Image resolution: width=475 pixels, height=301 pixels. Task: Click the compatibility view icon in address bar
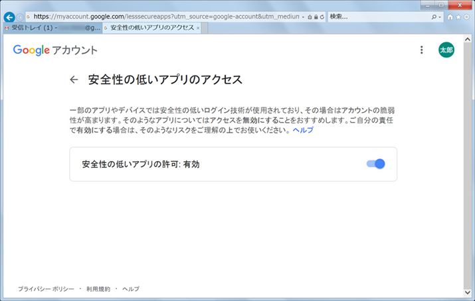[x=310, y=17]
